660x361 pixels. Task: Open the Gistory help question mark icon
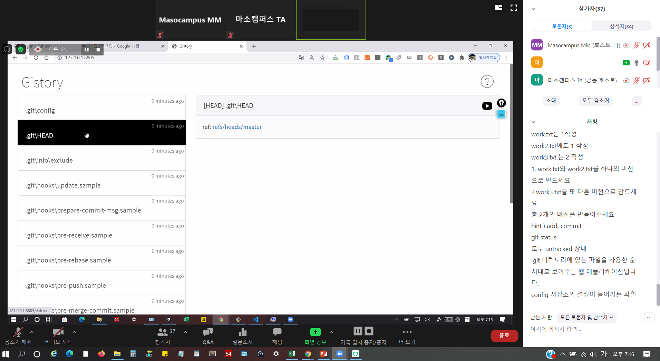click(x=487, y=82)
